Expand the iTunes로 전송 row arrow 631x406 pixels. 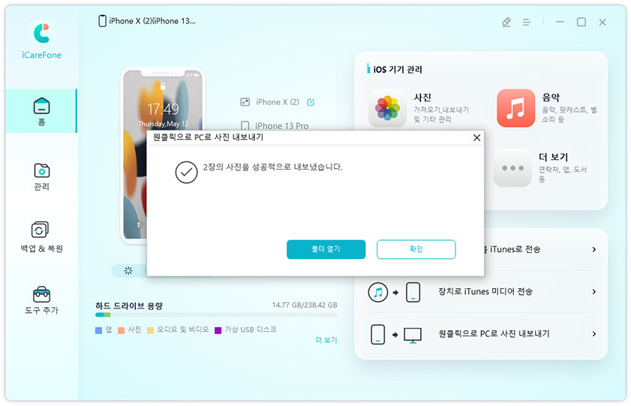594,249
